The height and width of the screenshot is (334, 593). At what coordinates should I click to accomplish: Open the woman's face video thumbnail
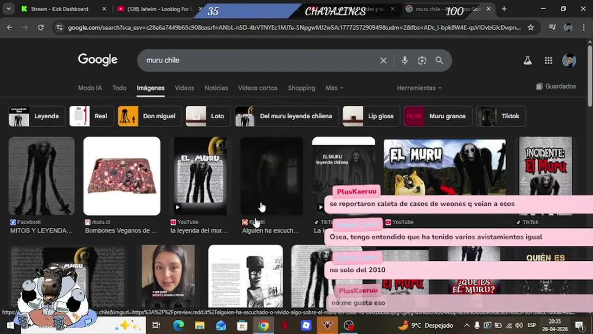(168, 276)
